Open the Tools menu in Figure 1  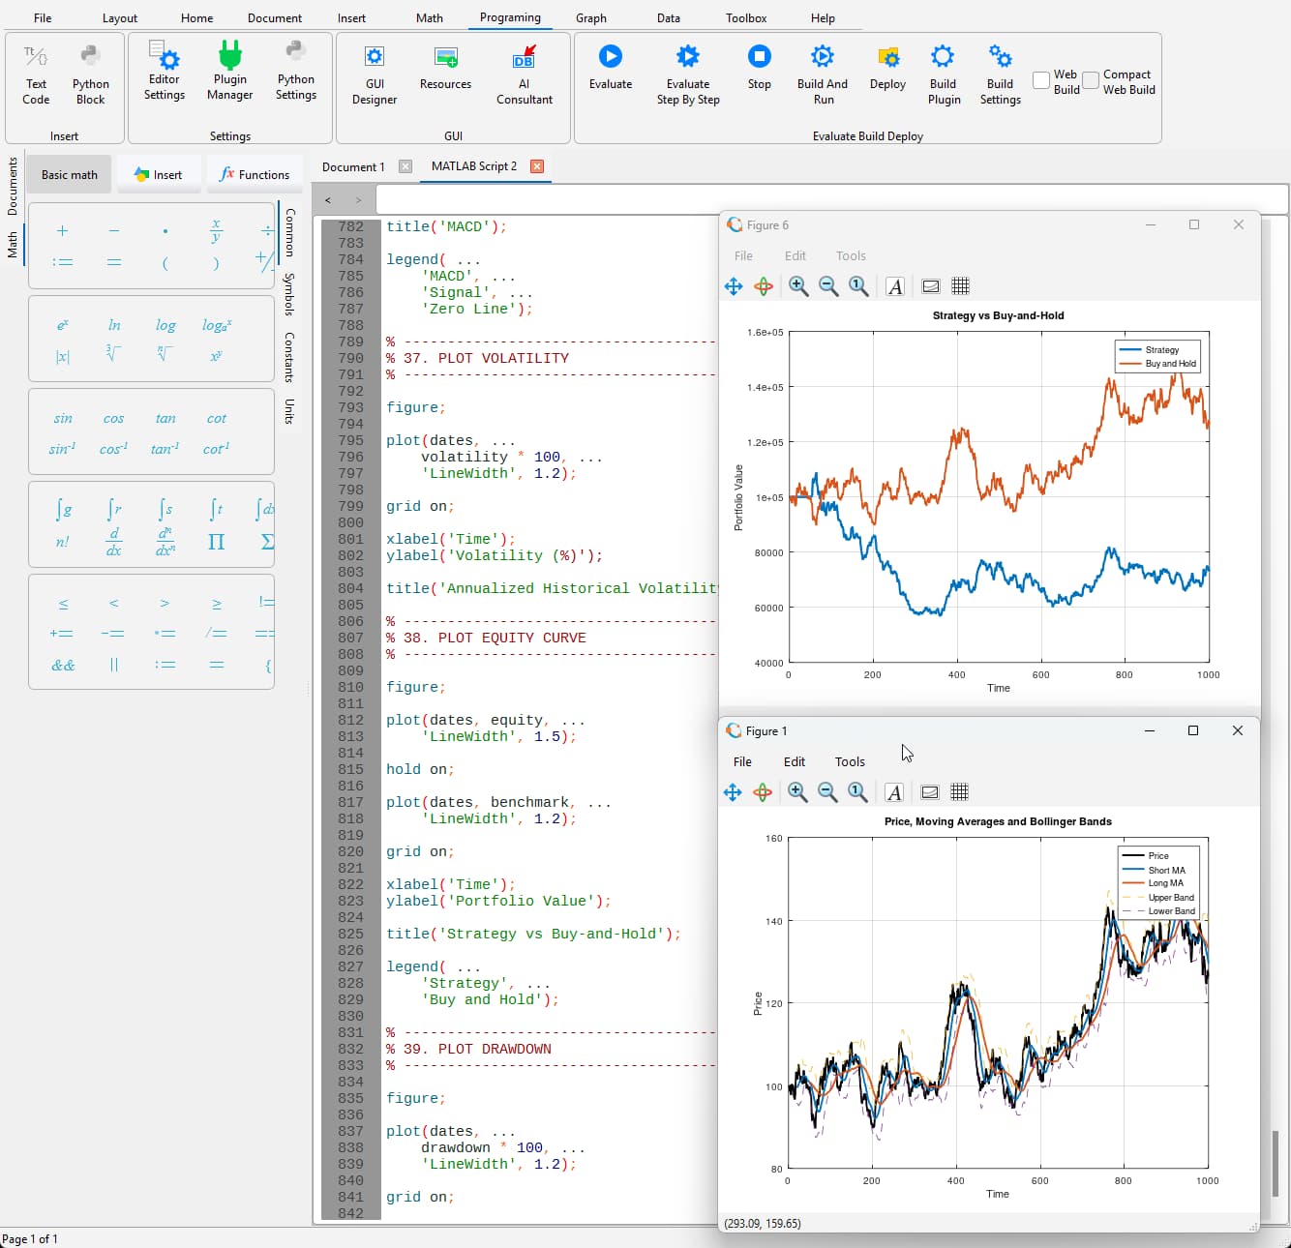coord(850,761)
